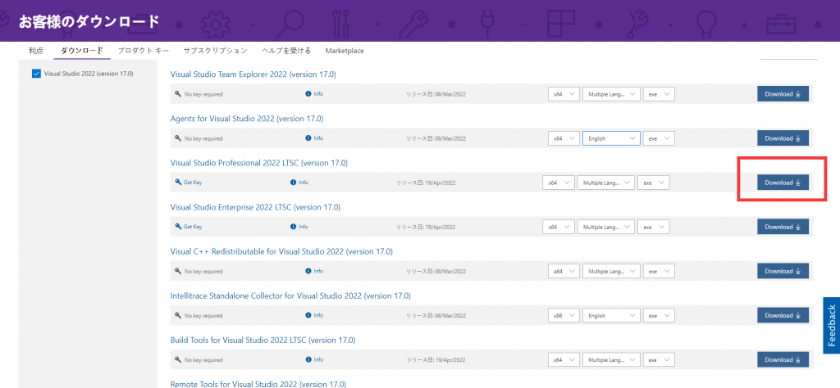Click Info icon for Intellitrace Standalone Collector row

[x=308, y=315]
